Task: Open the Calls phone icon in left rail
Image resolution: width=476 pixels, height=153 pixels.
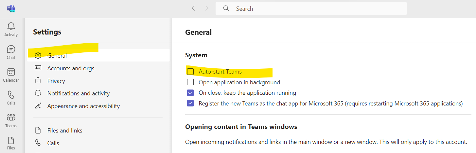Action: (x=11, y=95)
